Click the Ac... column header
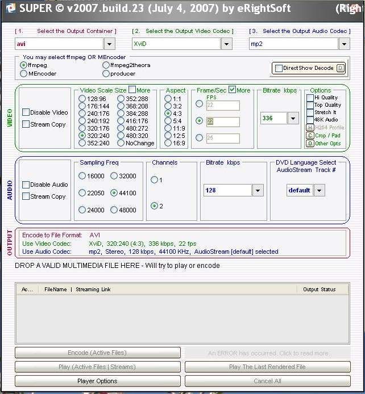Viewport: 365px width, 394px height. pos(27,290)
